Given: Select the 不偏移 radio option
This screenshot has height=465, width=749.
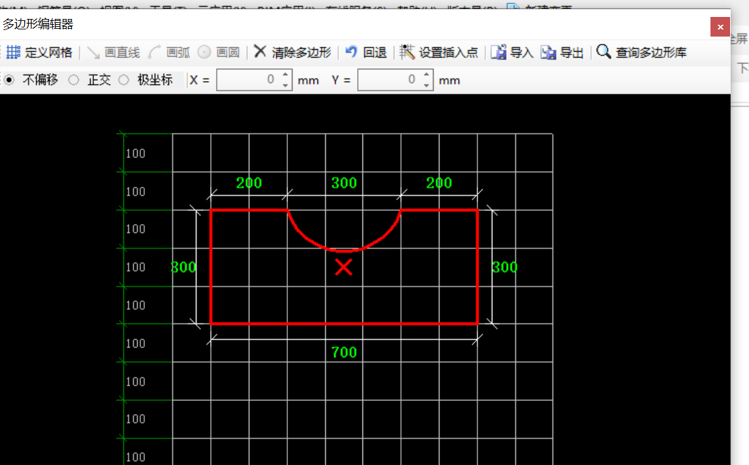Looking at the screenshot, I should click(x=9, y=80).
